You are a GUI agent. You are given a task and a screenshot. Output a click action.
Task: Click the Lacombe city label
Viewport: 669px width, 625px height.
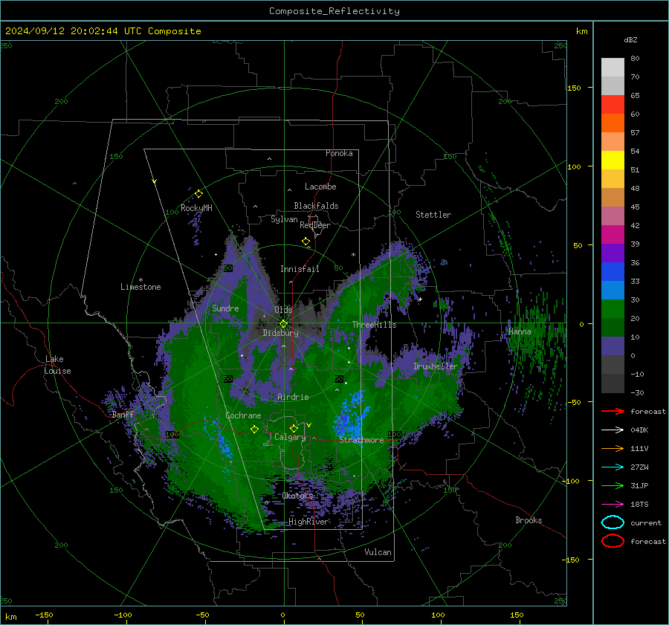tap(320, 187)
